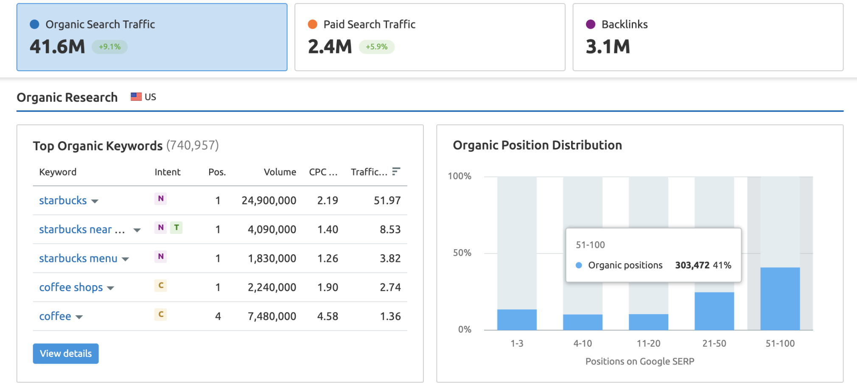Expand the coffee keyword dropdown arrow
857x392 pixels.
pos(79,317)
